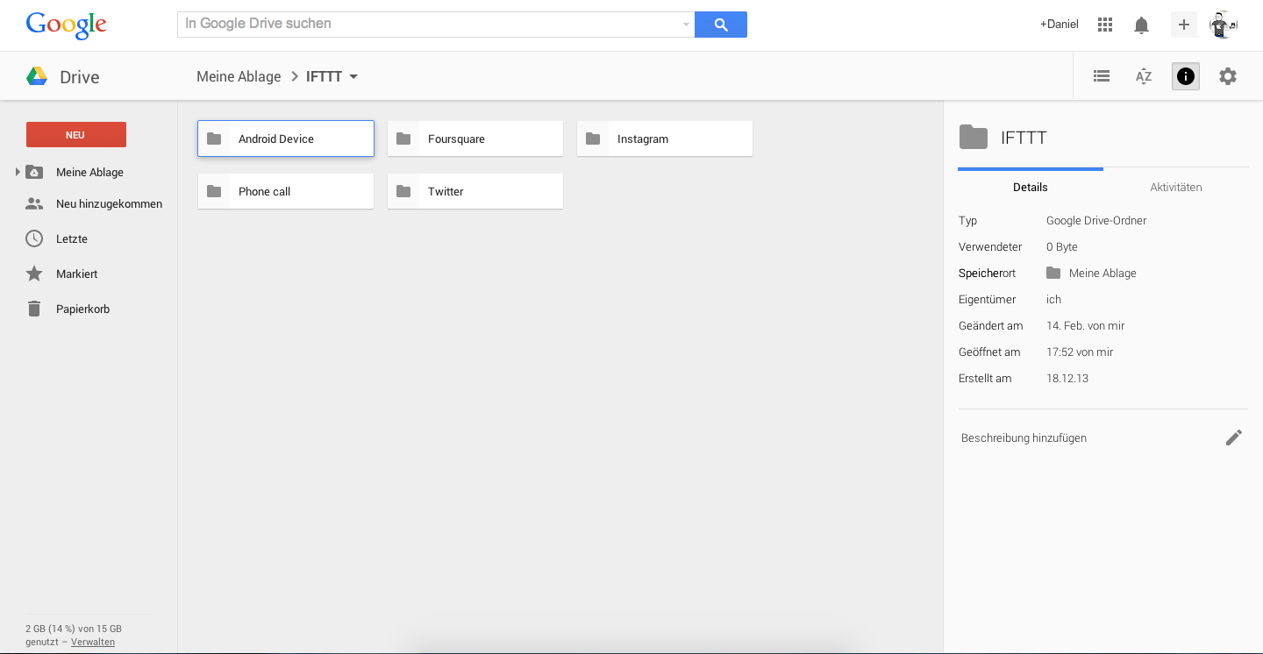Open Neu hinzugekommen in the sidebar
This screenshot has height=654, width=1263.
click(109, 203)
